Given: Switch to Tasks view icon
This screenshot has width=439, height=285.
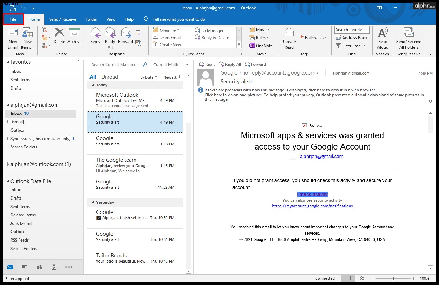Looking at the screenshot, I should pyautogui.click(x=54, y=267).
